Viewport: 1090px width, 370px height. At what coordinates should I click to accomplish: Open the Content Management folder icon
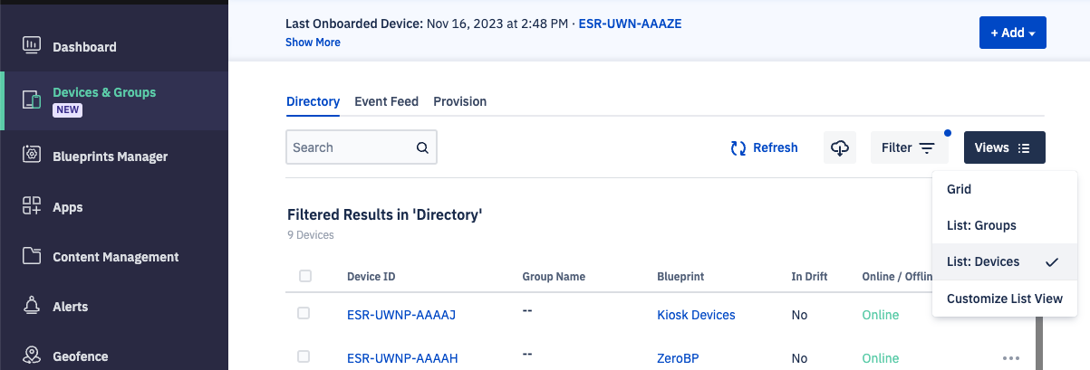(32, 256)
